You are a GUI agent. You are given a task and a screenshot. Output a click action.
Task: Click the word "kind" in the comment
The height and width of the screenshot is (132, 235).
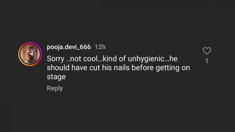[x=109, y=59]
